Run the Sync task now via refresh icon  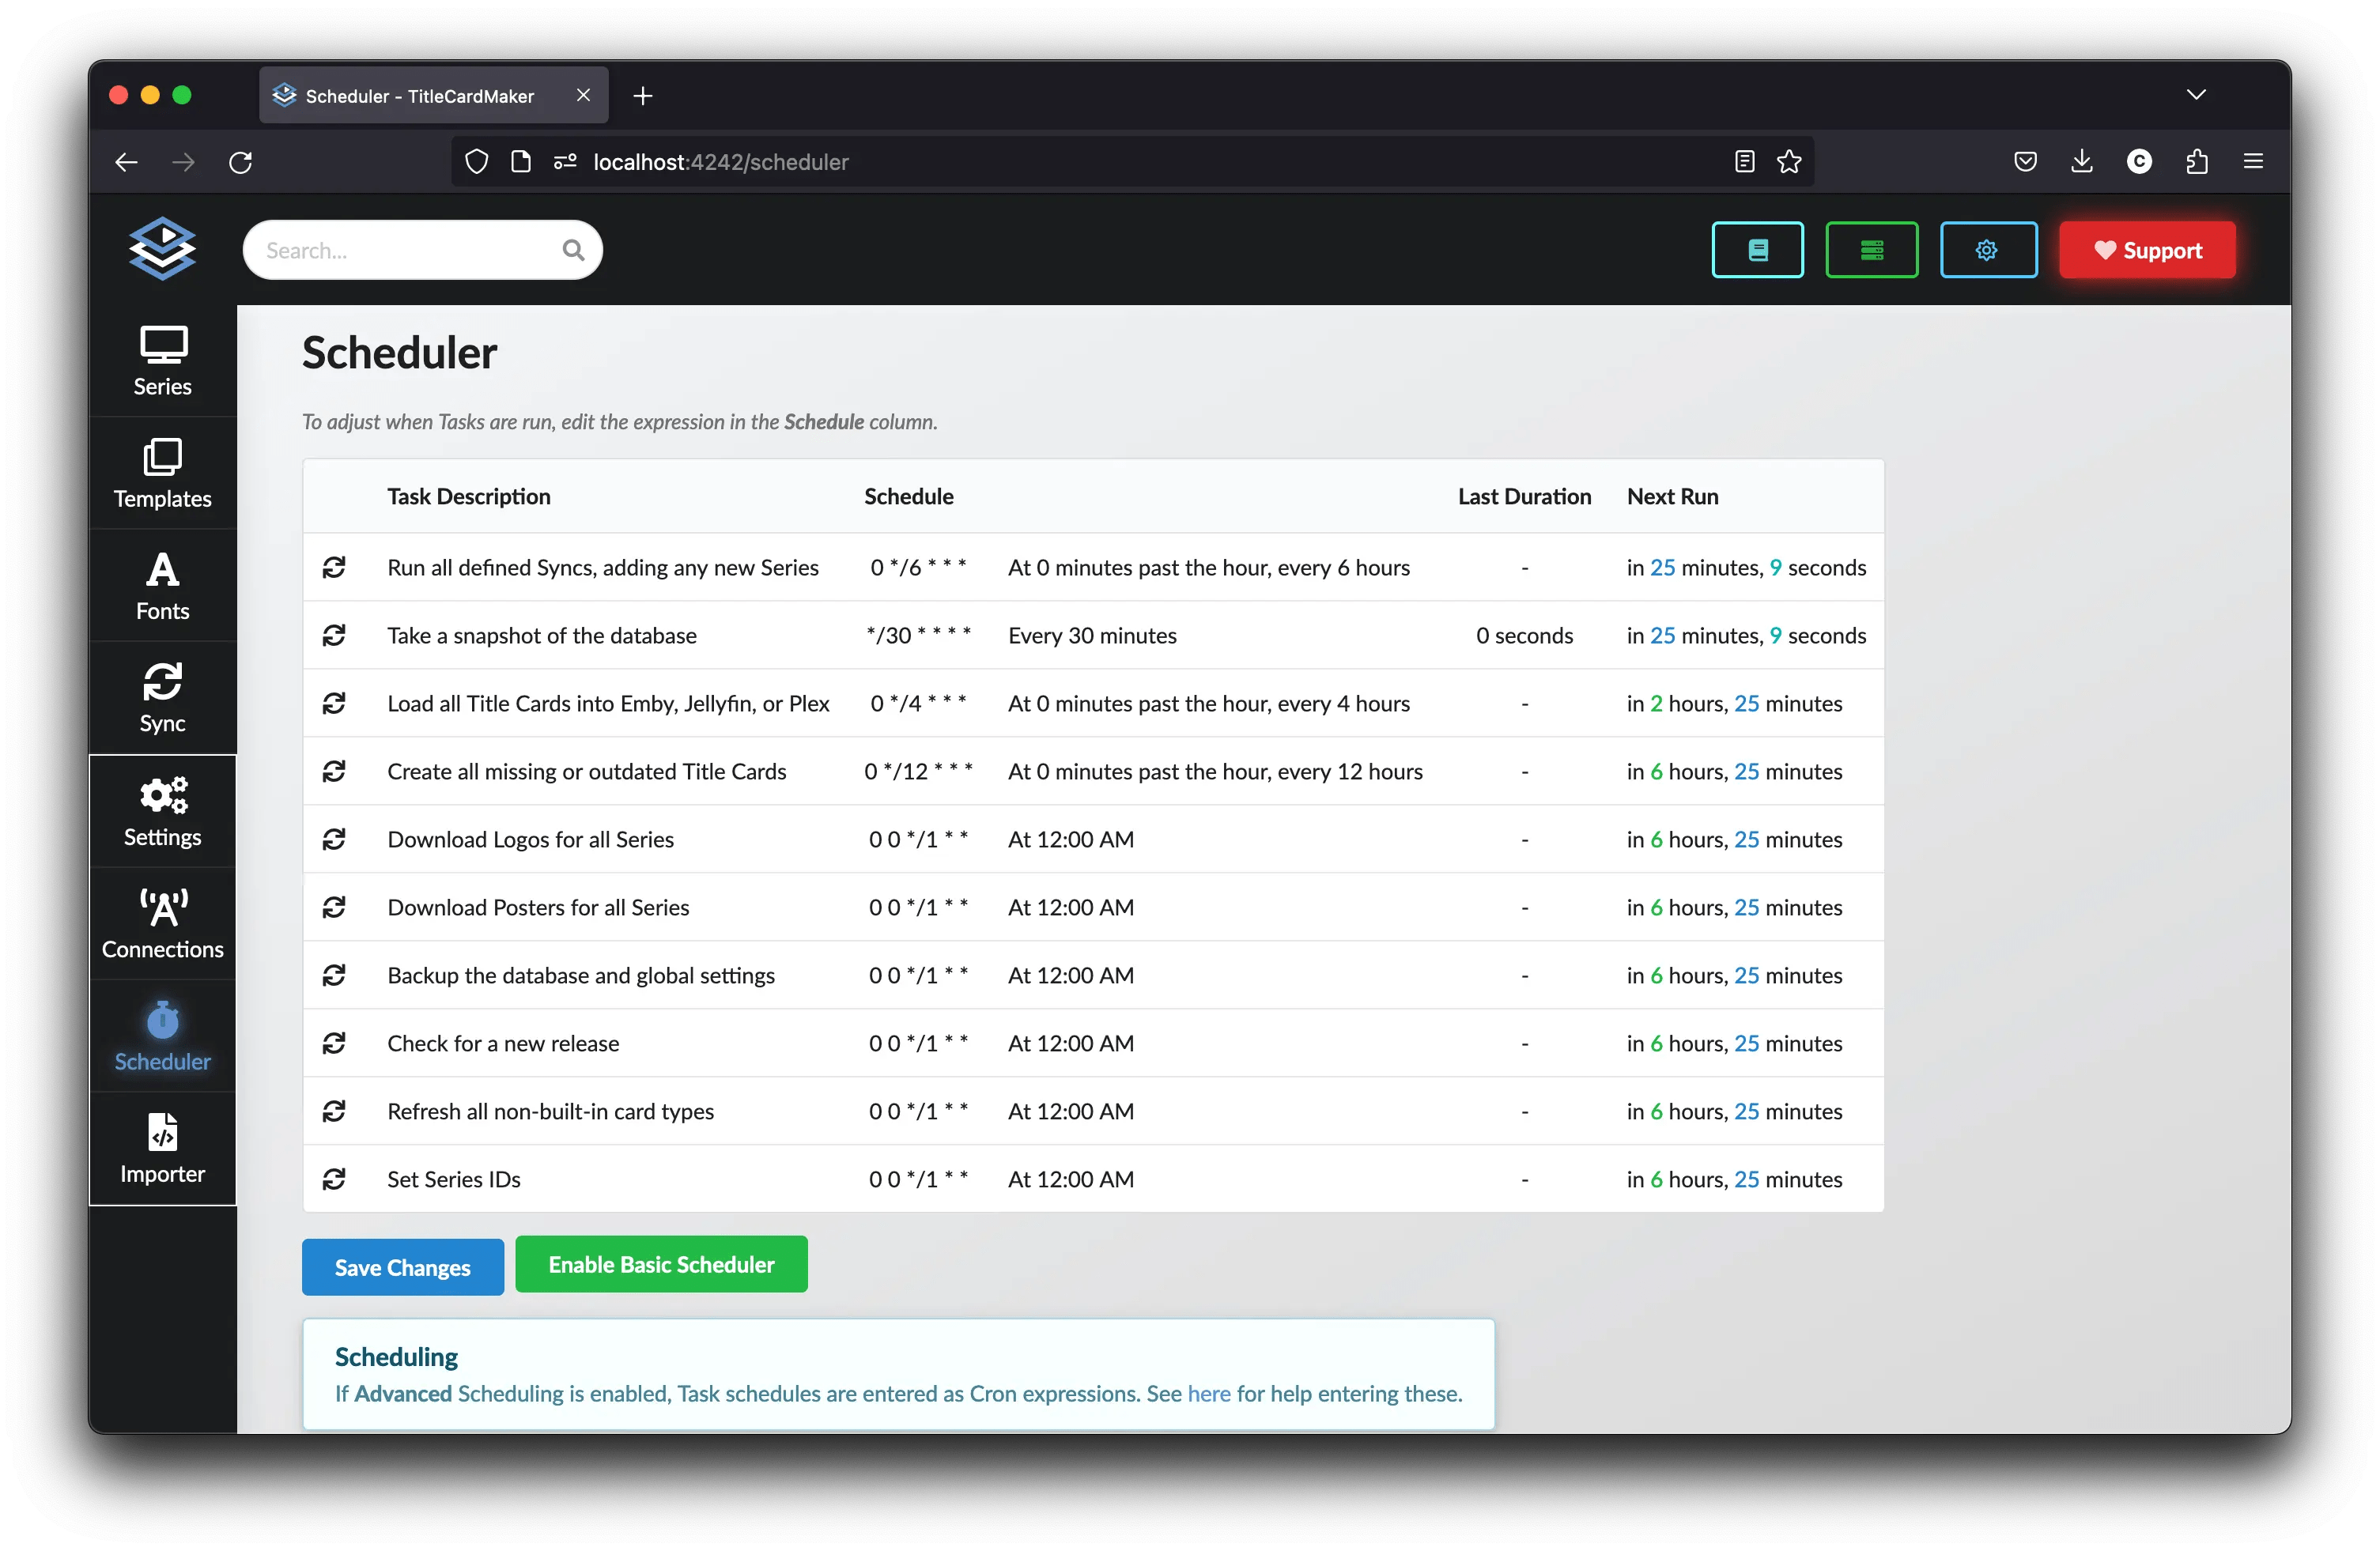pyautogui.click(x=334, y=567)
